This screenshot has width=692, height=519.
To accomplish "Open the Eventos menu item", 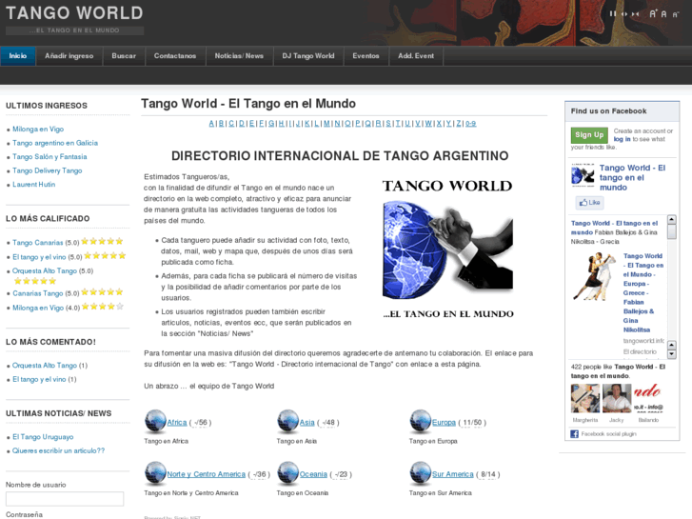I will 366,56.
